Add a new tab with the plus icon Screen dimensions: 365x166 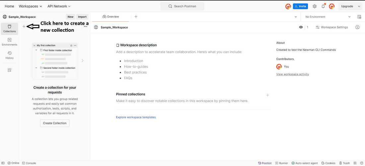pyautogui.click(x=136, y=17)
